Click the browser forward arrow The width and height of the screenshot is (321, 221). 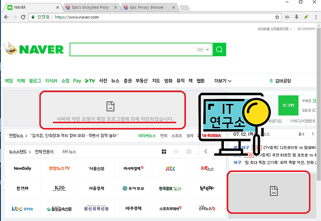15,17
